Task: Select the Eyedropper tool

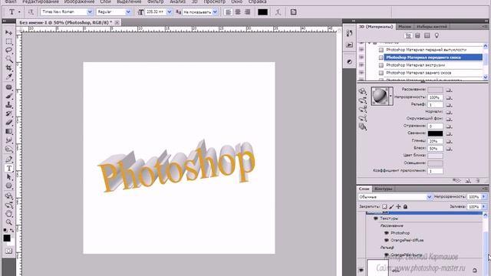Action: [8, 77]
